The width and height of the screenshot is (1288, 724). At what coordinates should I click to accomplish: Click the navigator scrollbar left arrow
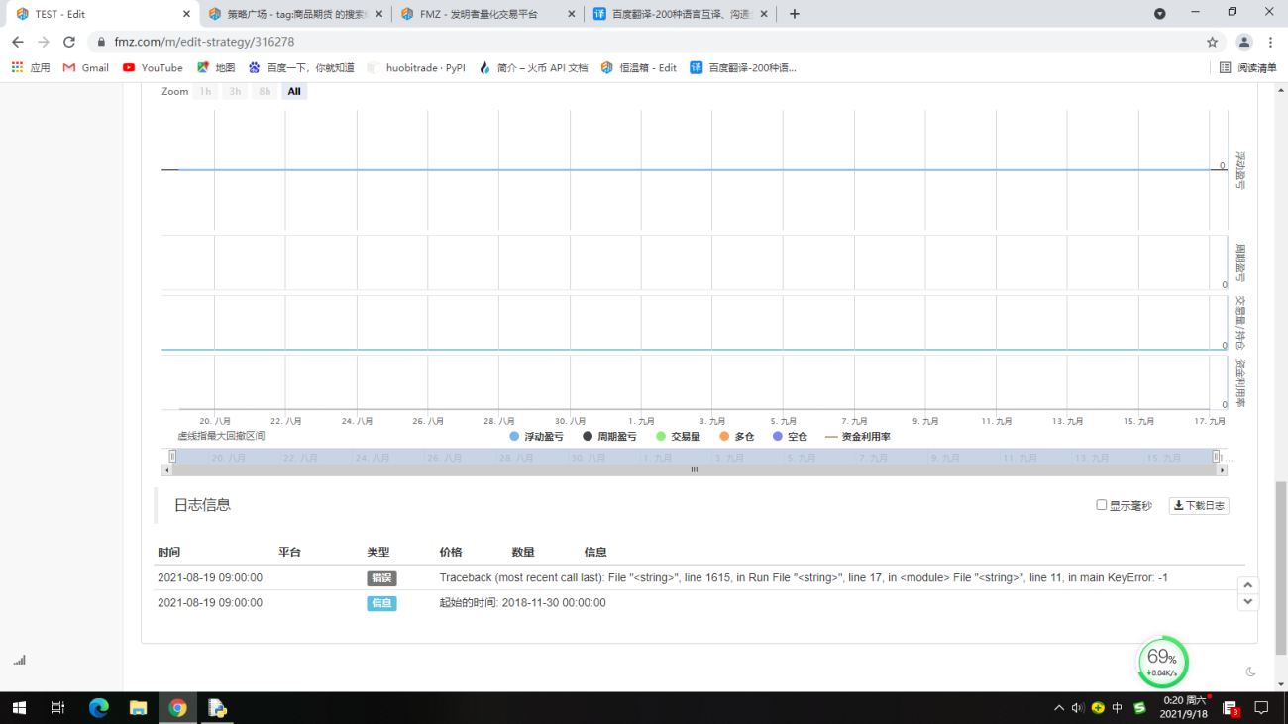[x=166, y=470]
